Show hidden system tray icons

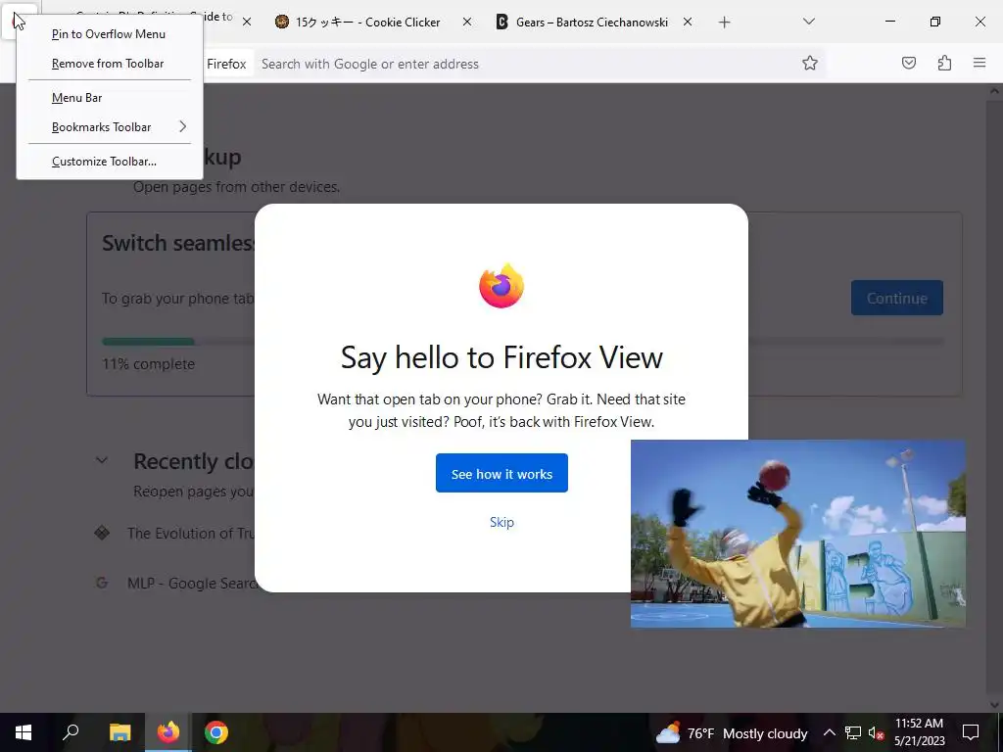click(x=829, y=732)
